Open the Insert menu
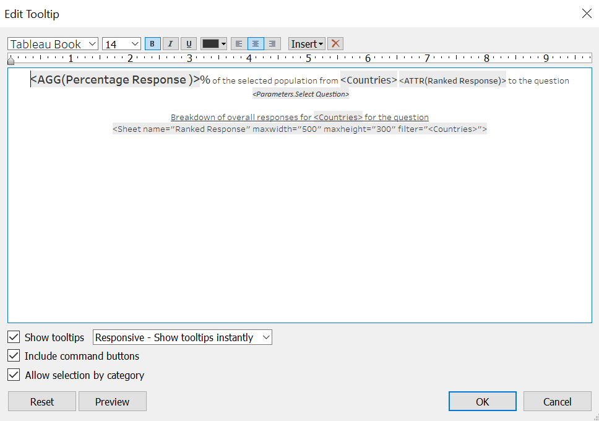This screenshot has width=599, height=421. point(307,44)
